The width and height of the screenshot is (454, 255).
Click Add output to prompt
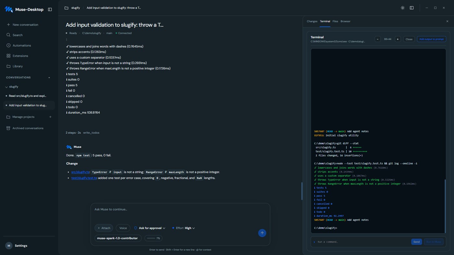point(431,39)
